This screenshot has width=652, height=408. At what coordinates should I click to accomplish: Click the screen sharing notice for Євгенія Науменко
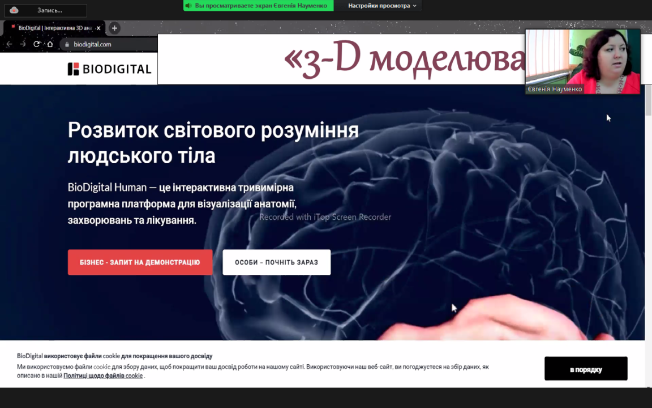(258, 6)
